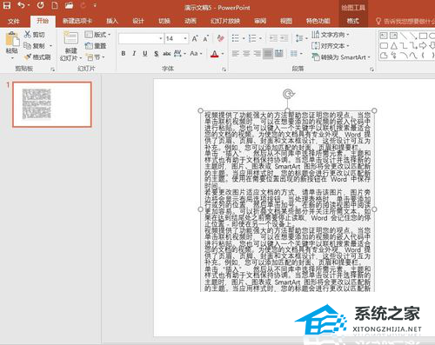Viewport: 435px width, 345px height.
Task: Click the Open folder icon in title bar
Action: pyautogui.click(x=69, y=5)
